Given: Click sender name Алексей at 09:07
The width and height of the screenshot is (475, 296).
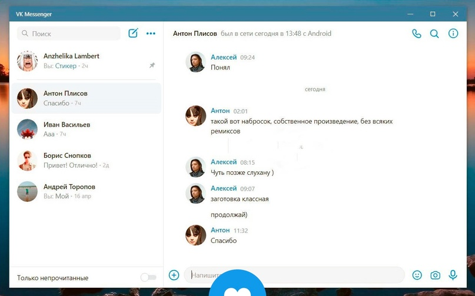Looking at the screenshot, I should click(x=224, y=188).
